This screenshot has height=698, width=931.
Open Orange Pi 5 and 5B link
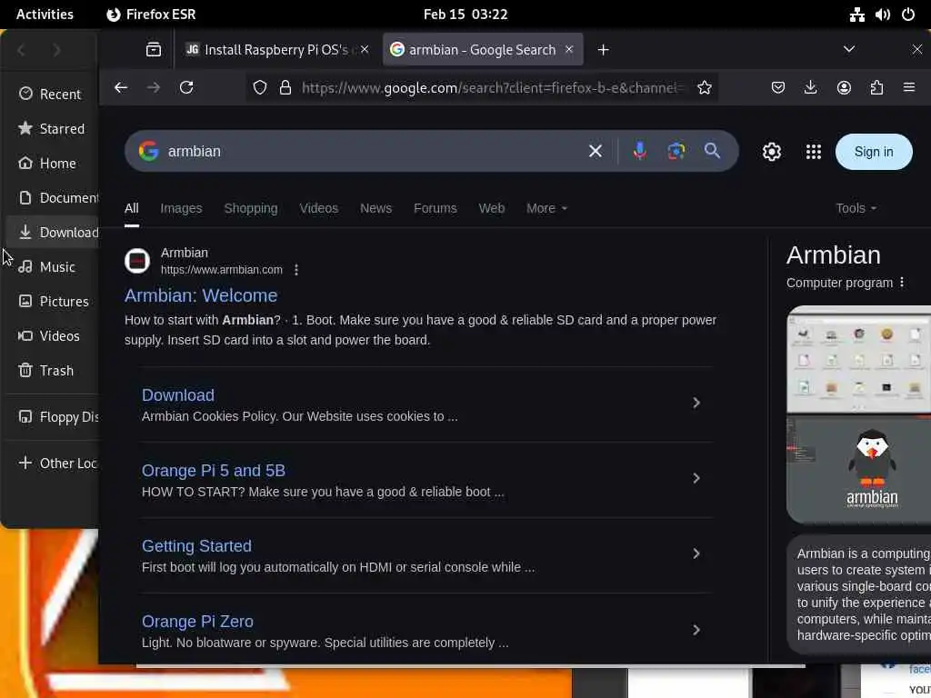(213, 471)
